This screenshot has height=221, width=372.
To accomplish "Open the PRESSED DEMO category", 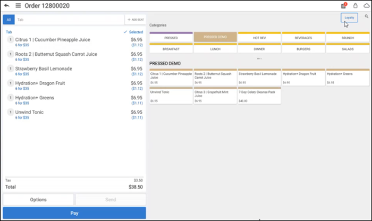I will (215, 37).
